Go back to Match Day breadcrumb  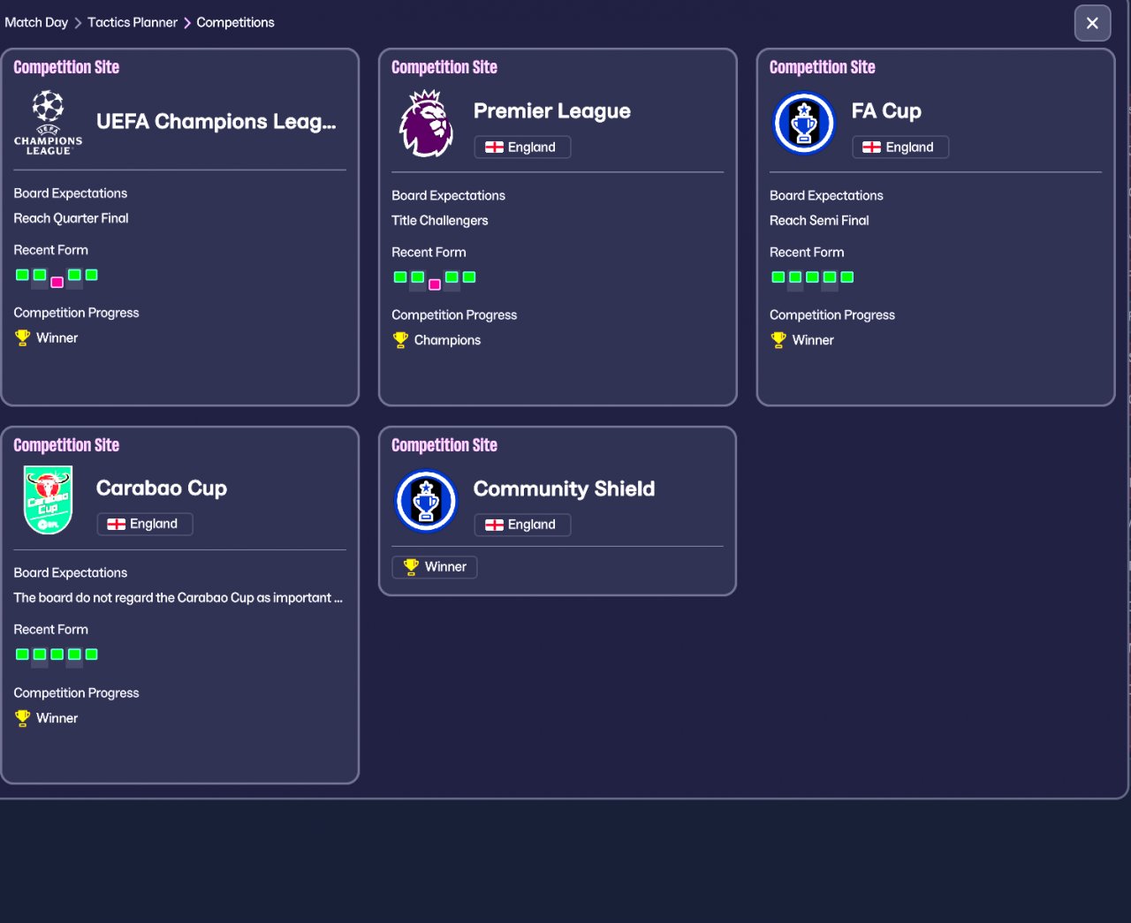pyautogui.click(x=36, y=22)
